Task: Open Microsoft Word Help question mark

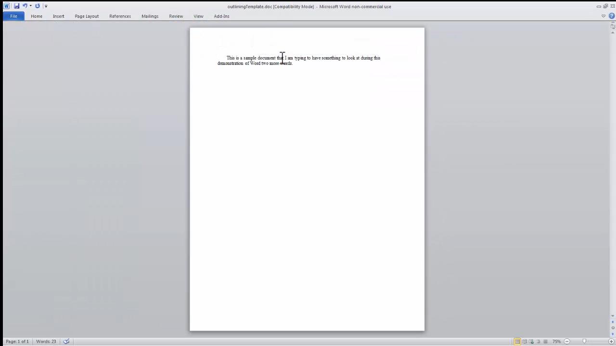Action: coord(612,16)
